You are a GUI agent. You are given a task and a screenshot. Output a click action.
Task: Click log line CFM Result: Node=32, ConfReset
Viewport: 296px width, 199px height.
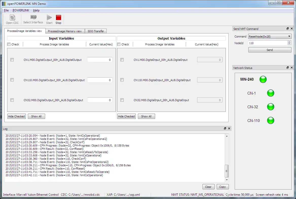[45, 149]
